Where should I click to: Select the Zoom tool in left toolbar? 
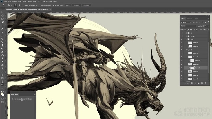tap(2, 85)
